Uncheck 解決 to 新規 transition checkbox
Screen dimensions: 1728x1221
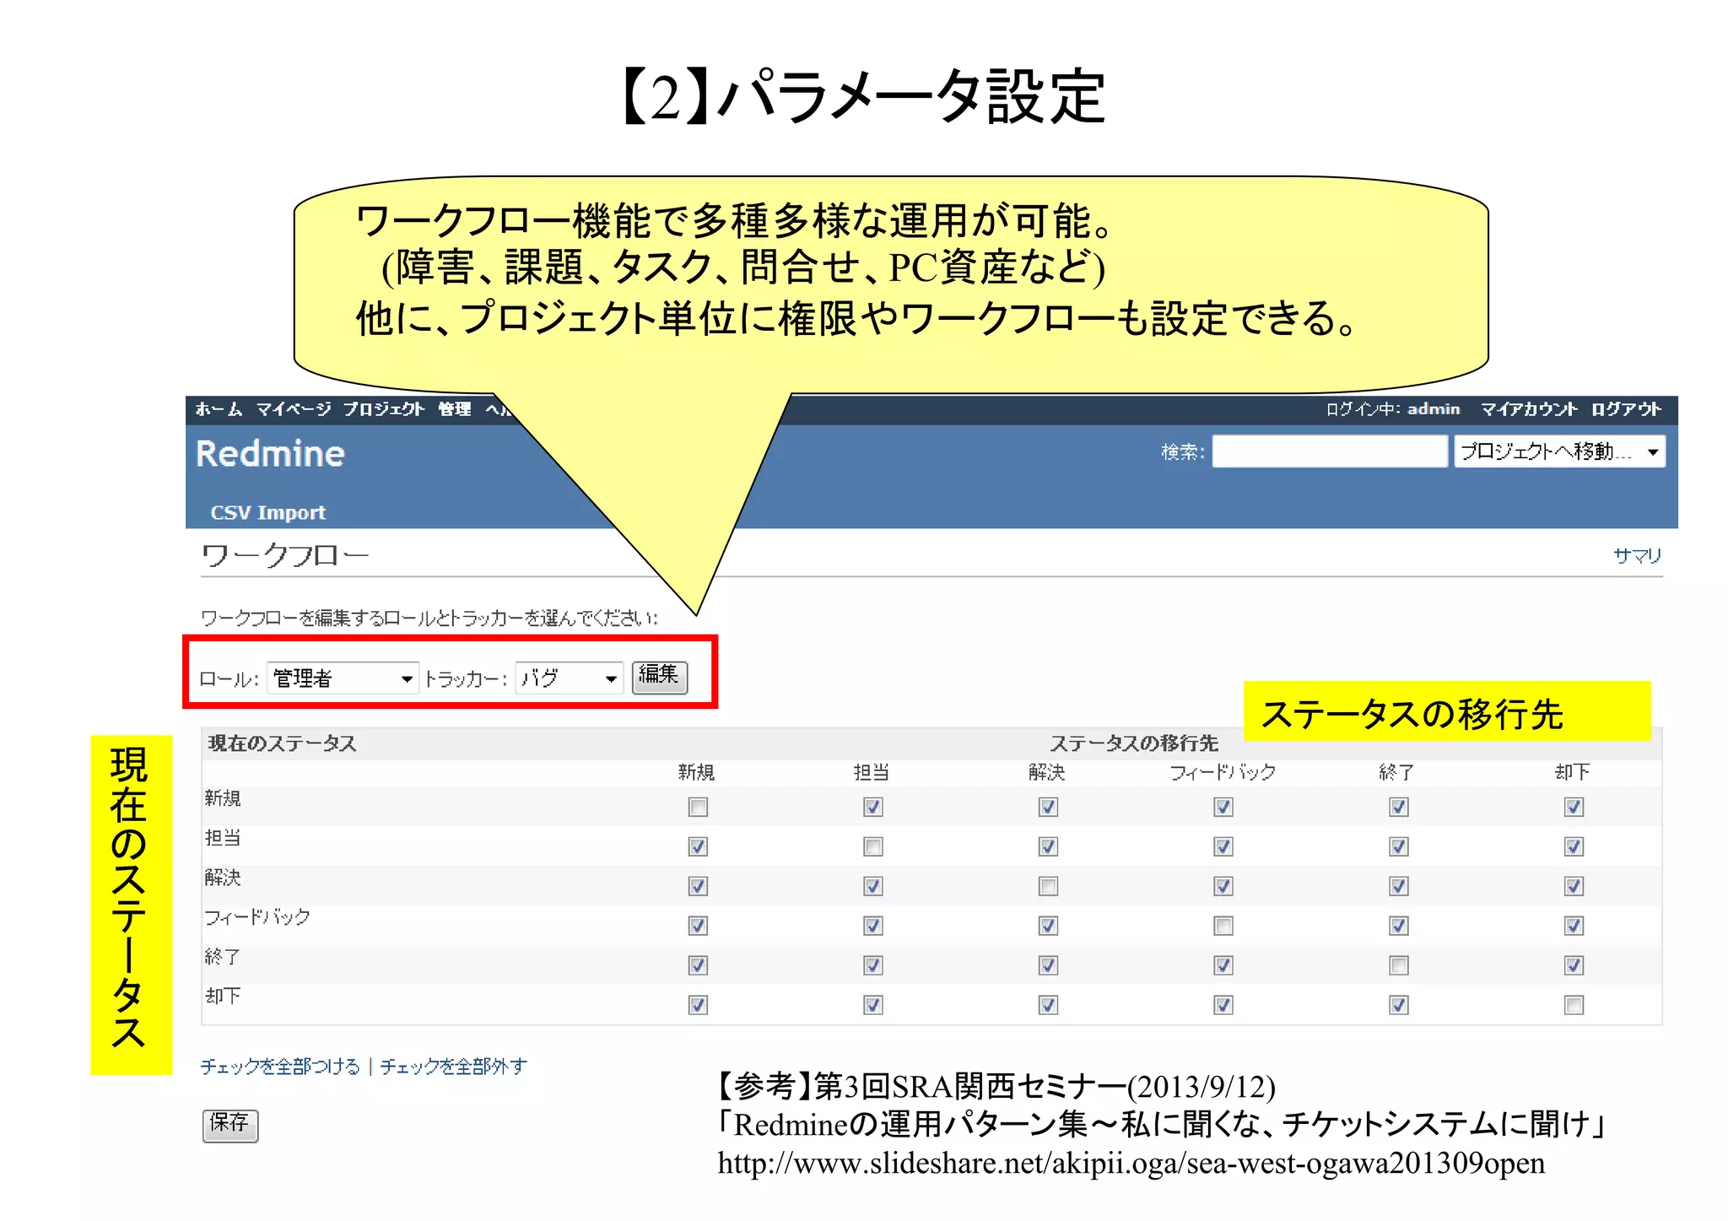click(x=698, y=886)
